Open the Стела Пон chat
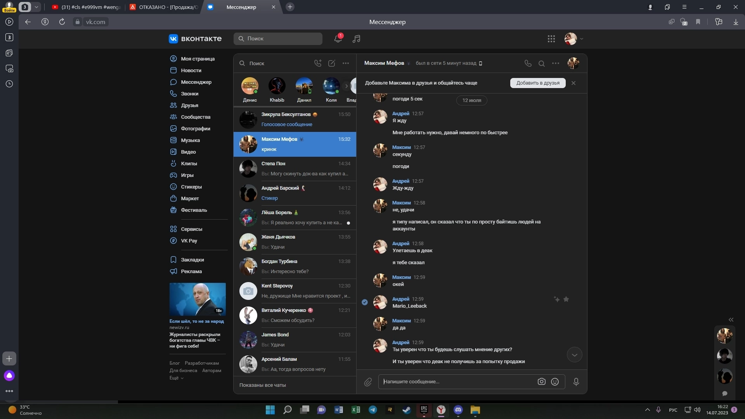Viewport: 745px width, 419px height. (295, 169)
